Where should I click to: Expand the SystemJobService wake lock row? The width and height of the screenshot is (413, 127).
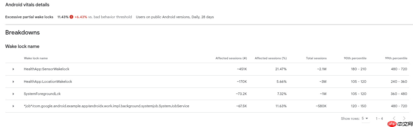[13, 106]
